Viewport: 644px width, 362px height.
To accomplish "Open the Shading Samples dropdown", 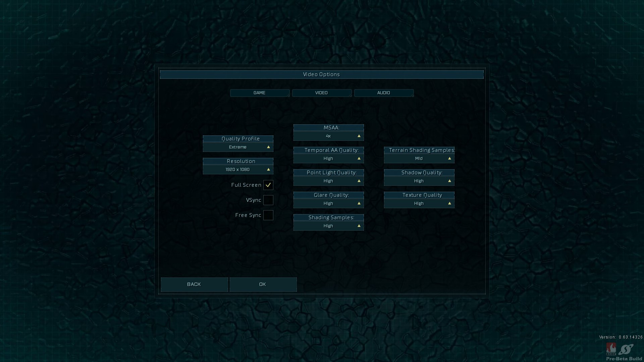I will [329, 226].
